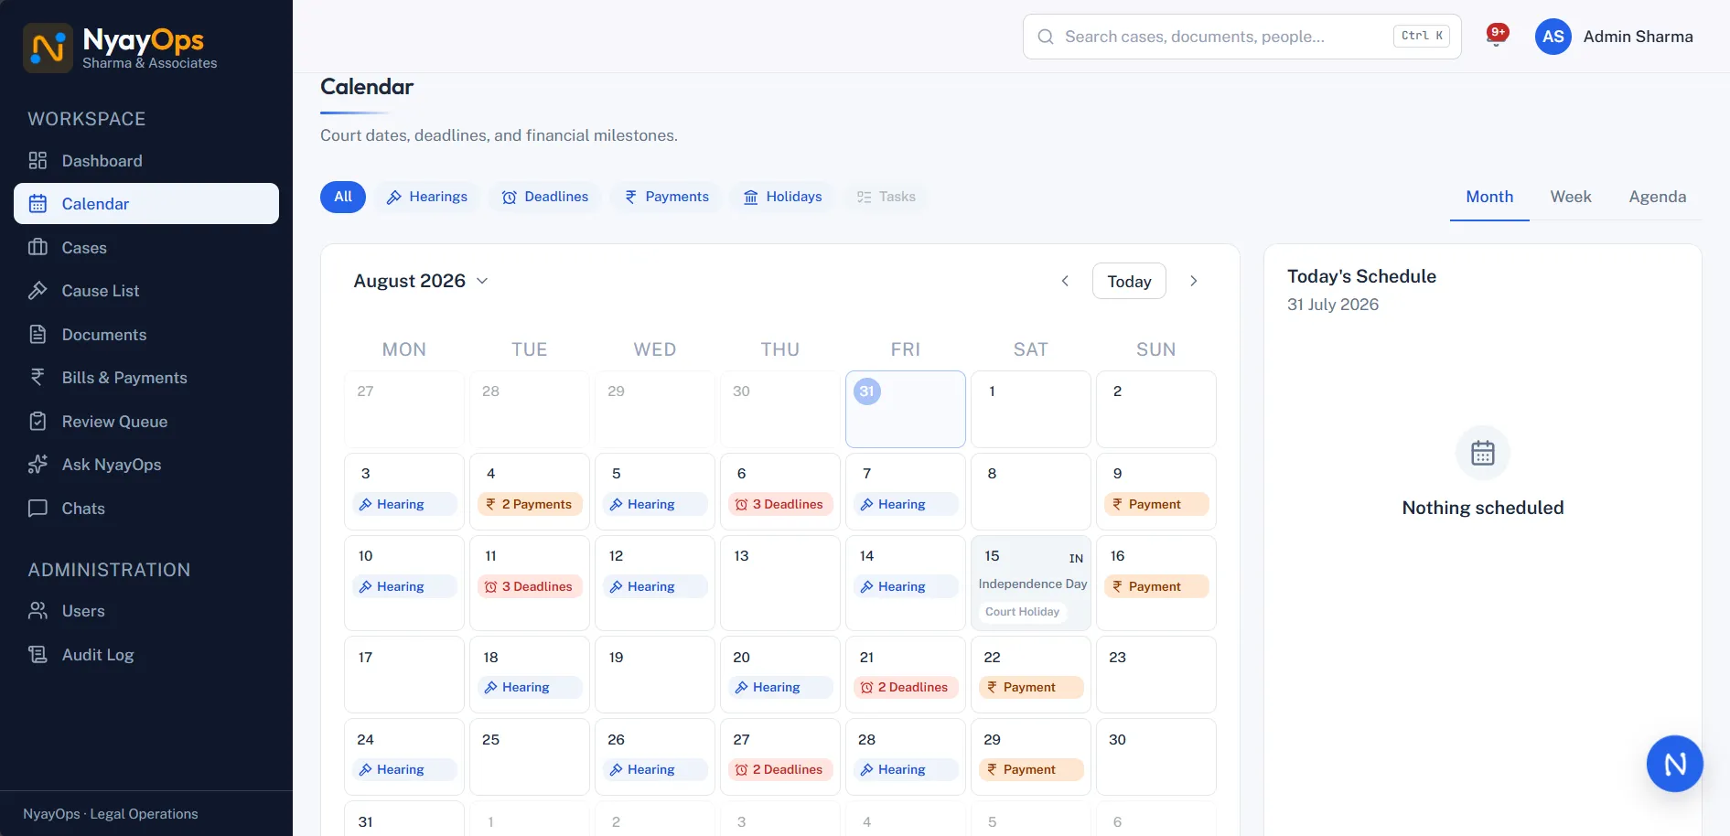Open Payment event on August 29

1031,769
